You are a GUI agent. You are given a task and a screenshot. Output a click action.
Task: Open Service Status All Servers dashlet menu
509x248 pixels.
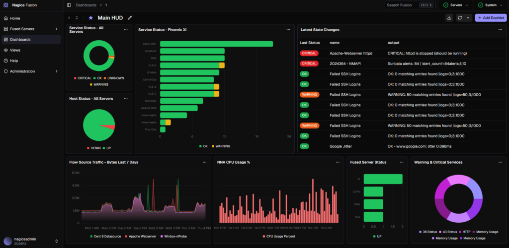click(x=126, y=29)
